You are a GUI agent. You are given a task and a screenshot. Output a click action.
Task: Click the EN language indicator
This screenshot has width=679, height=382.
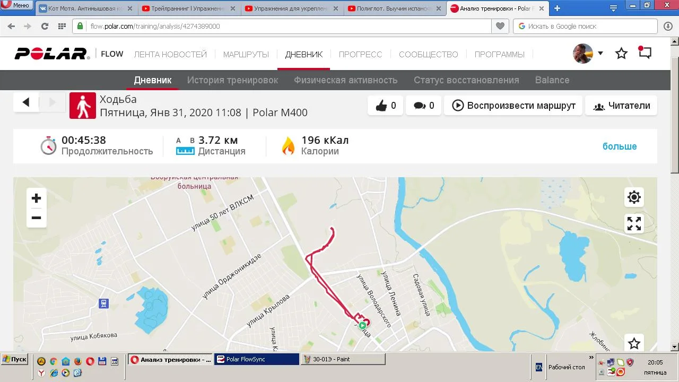[x=539, y=367]
